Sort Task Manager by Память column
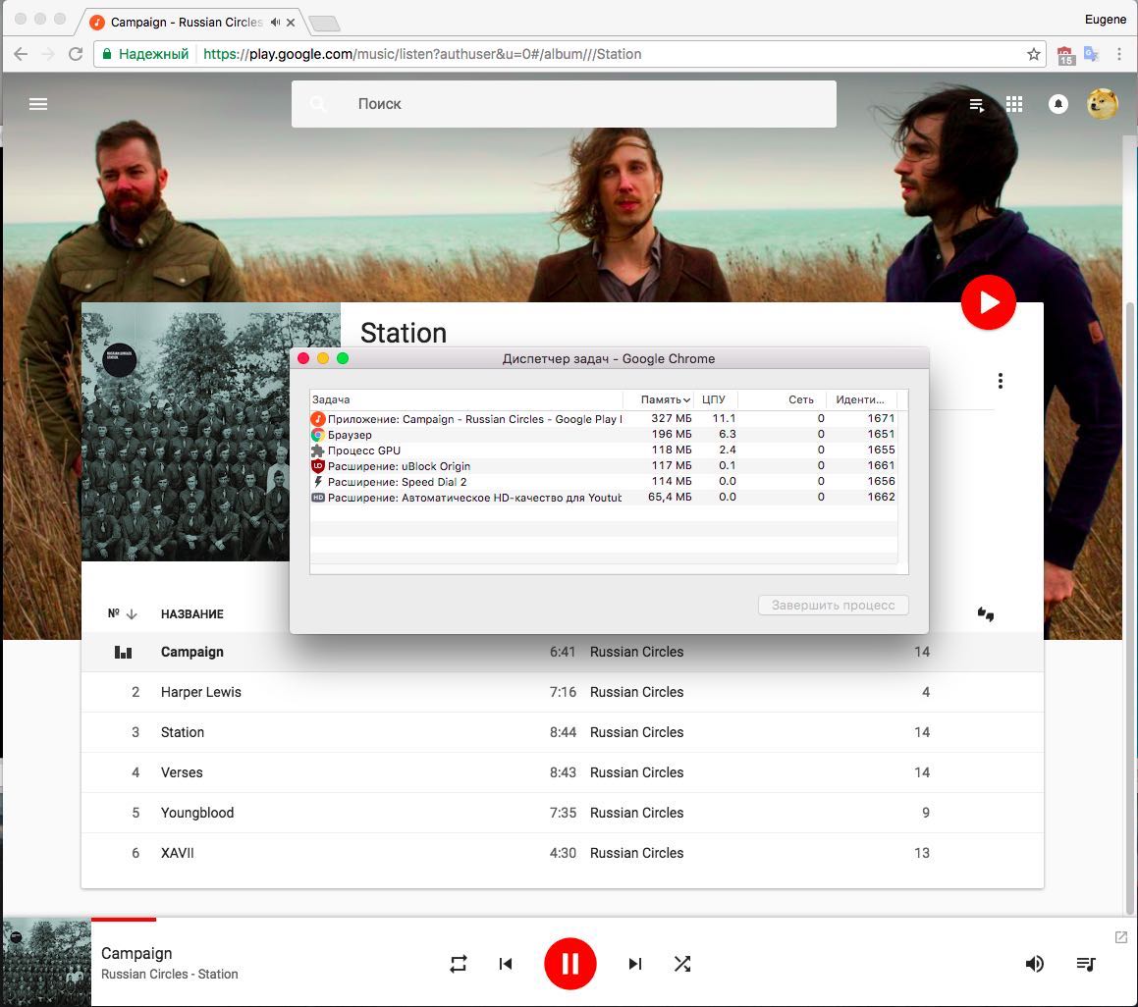 pos(658,399)
